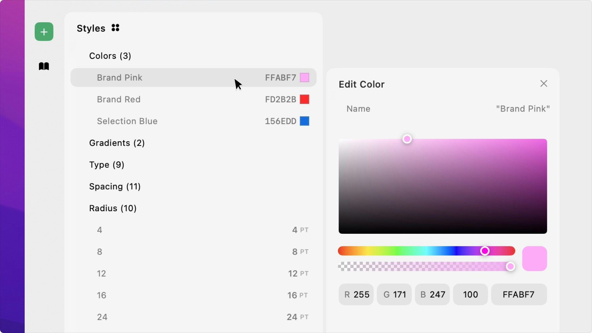Click the FFABF7 hex input field
This screenshot has width=592, height=333.
519,294
